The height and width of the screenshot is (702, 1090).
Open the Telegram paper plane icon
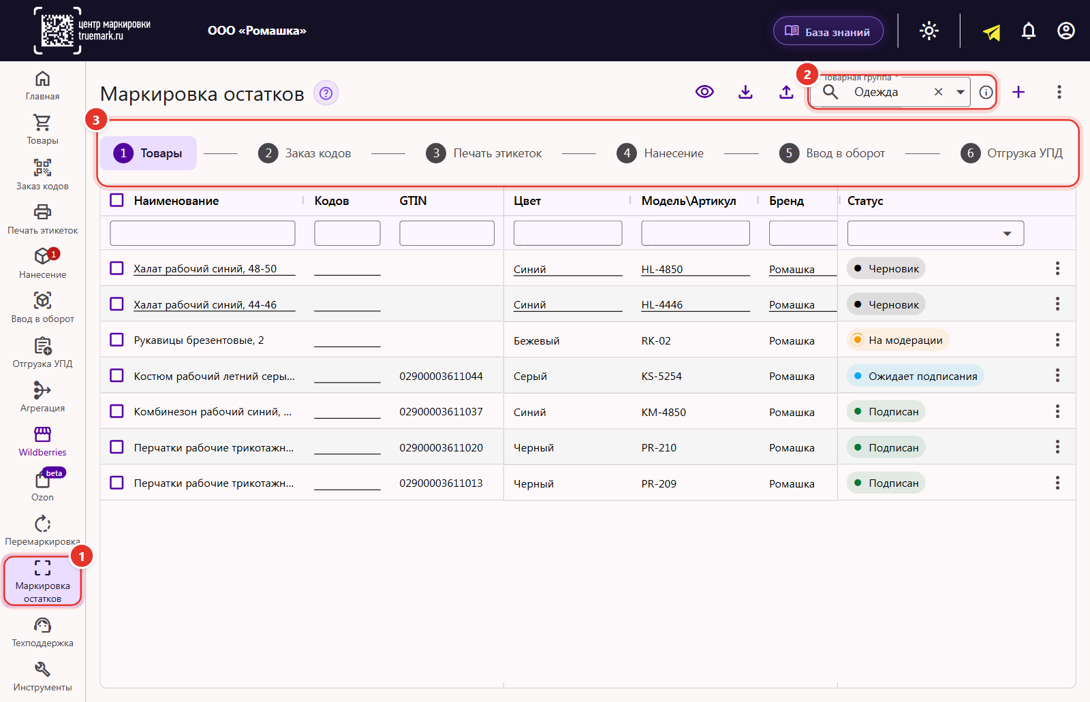pyautogui.click(x=991, y=31)
